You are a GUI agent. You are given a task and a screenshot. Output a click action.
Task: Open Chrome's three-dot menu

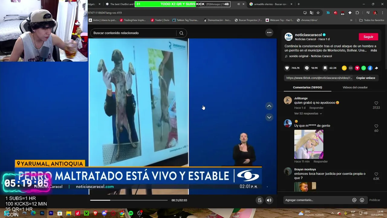coord(383,13)
